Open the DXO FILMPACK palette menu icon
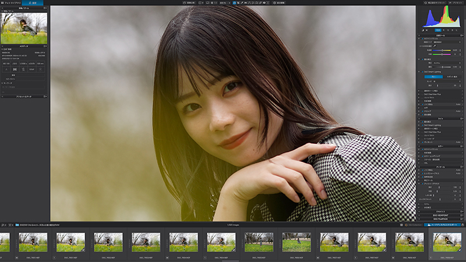The image size is (466, 262). click(x=462, y=219)
